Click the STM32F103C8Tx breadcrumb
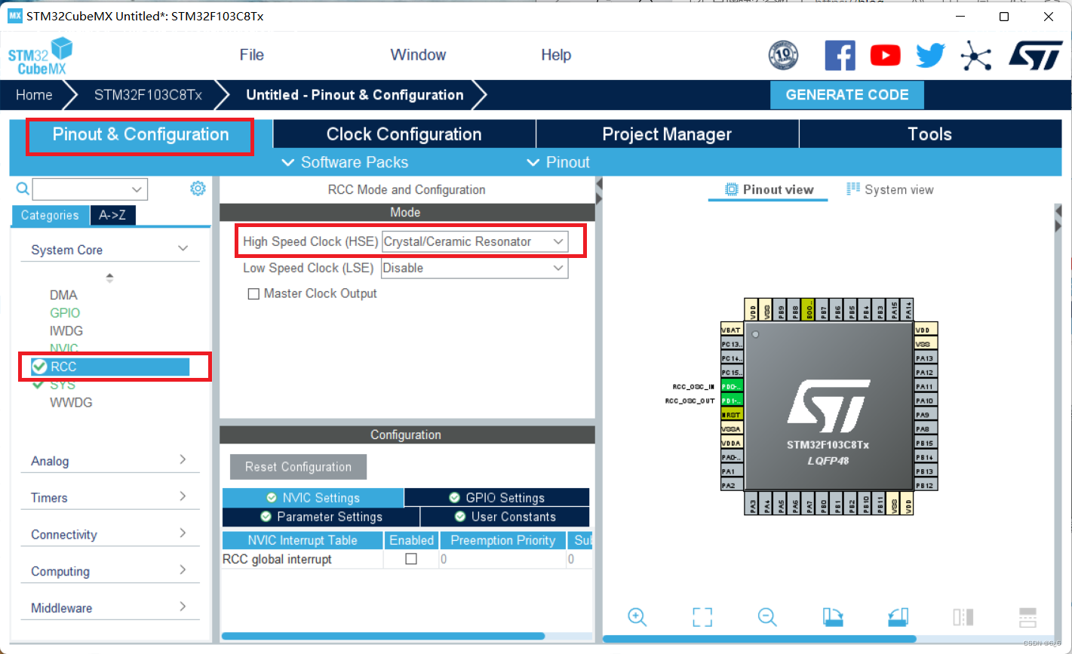This screenshot has width=1072, height=654. pyautogui.click(x=148, y=95)
